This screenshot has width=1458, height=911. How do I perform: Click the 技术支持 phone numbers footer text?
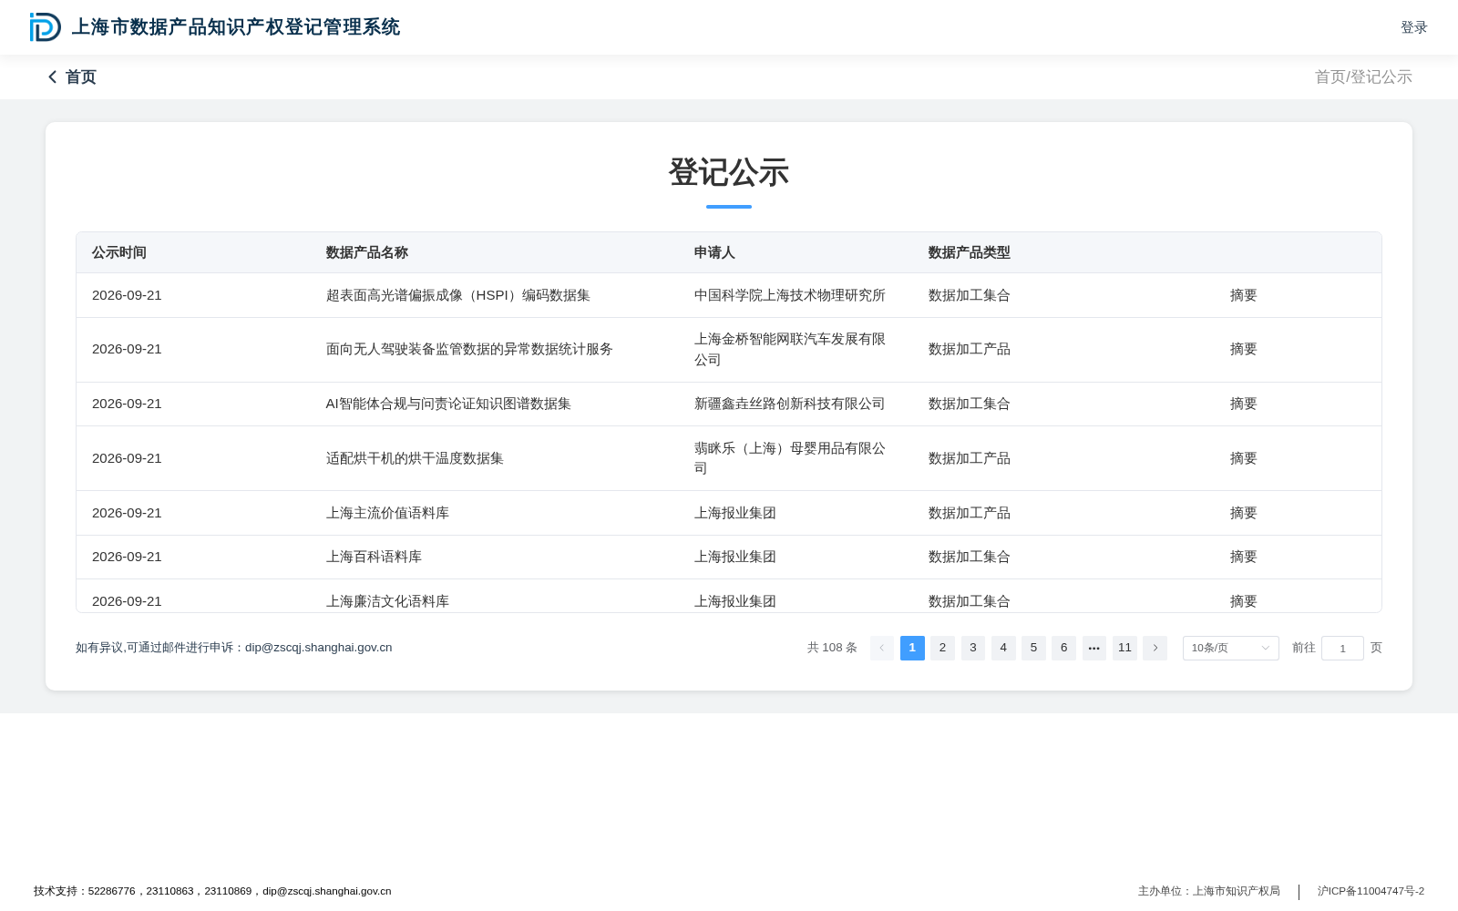tap(212, 891)
